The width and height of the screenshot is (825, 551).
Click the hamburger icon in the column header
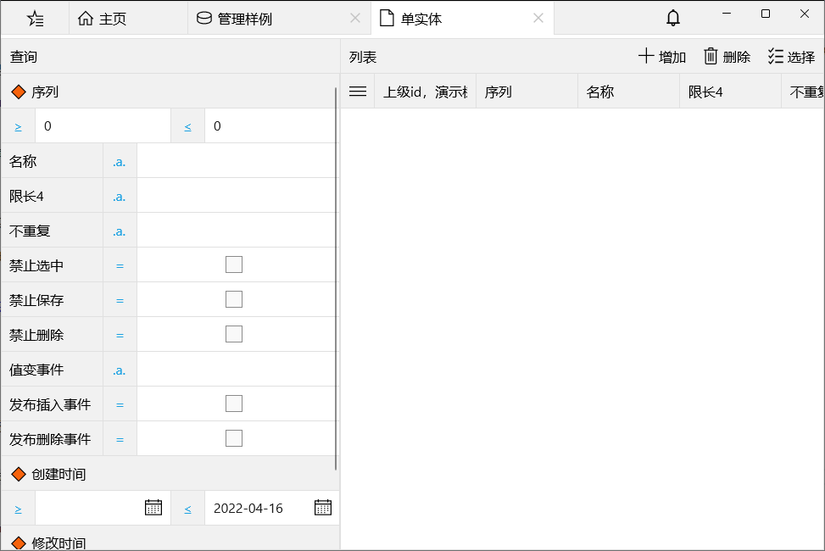pos(357,91)
